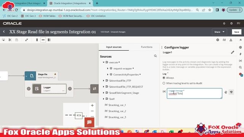Open business identifiers icon in toolbar
The height and width of the screenshot is (137, 244).
click(x=224, y=40)
